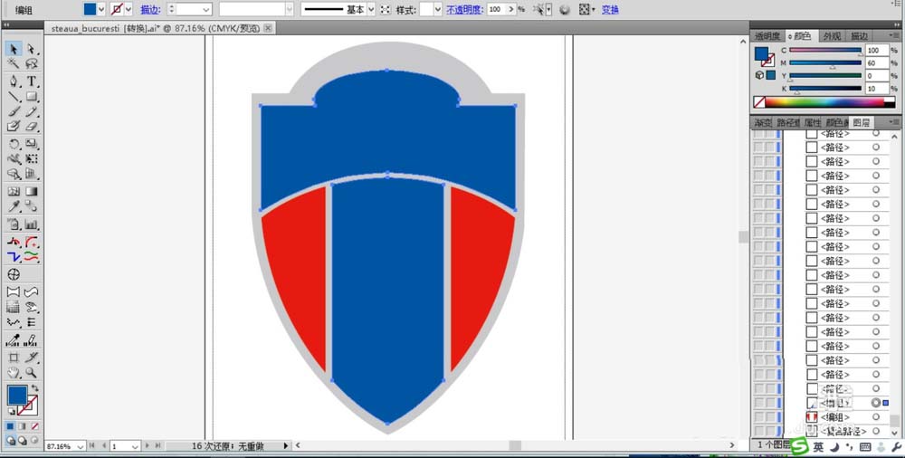Click the recolor artwork wheel icon in control bar
This screenshot has width=905, height=458.
click(x=565, y=9)
